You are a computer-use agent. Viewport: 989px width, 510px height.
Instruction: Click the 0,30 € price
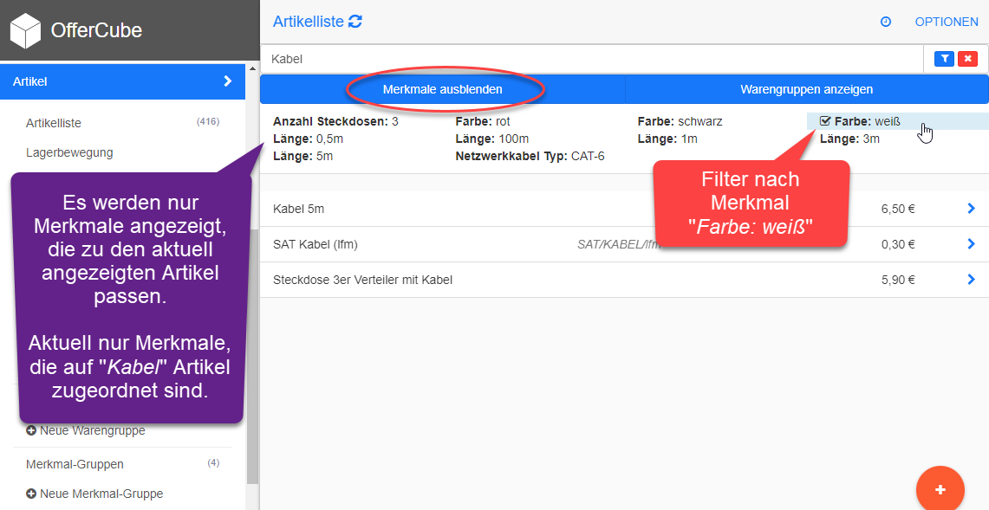[x=898, y=244]
